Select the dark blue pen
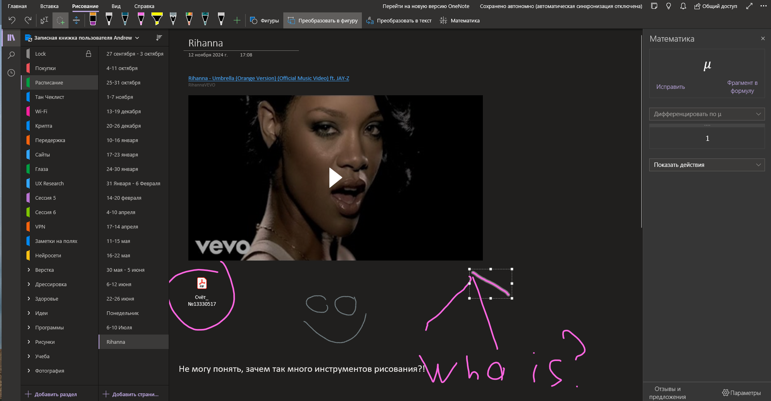The height and width of the screenshot is (401, 771). (125, 19)
